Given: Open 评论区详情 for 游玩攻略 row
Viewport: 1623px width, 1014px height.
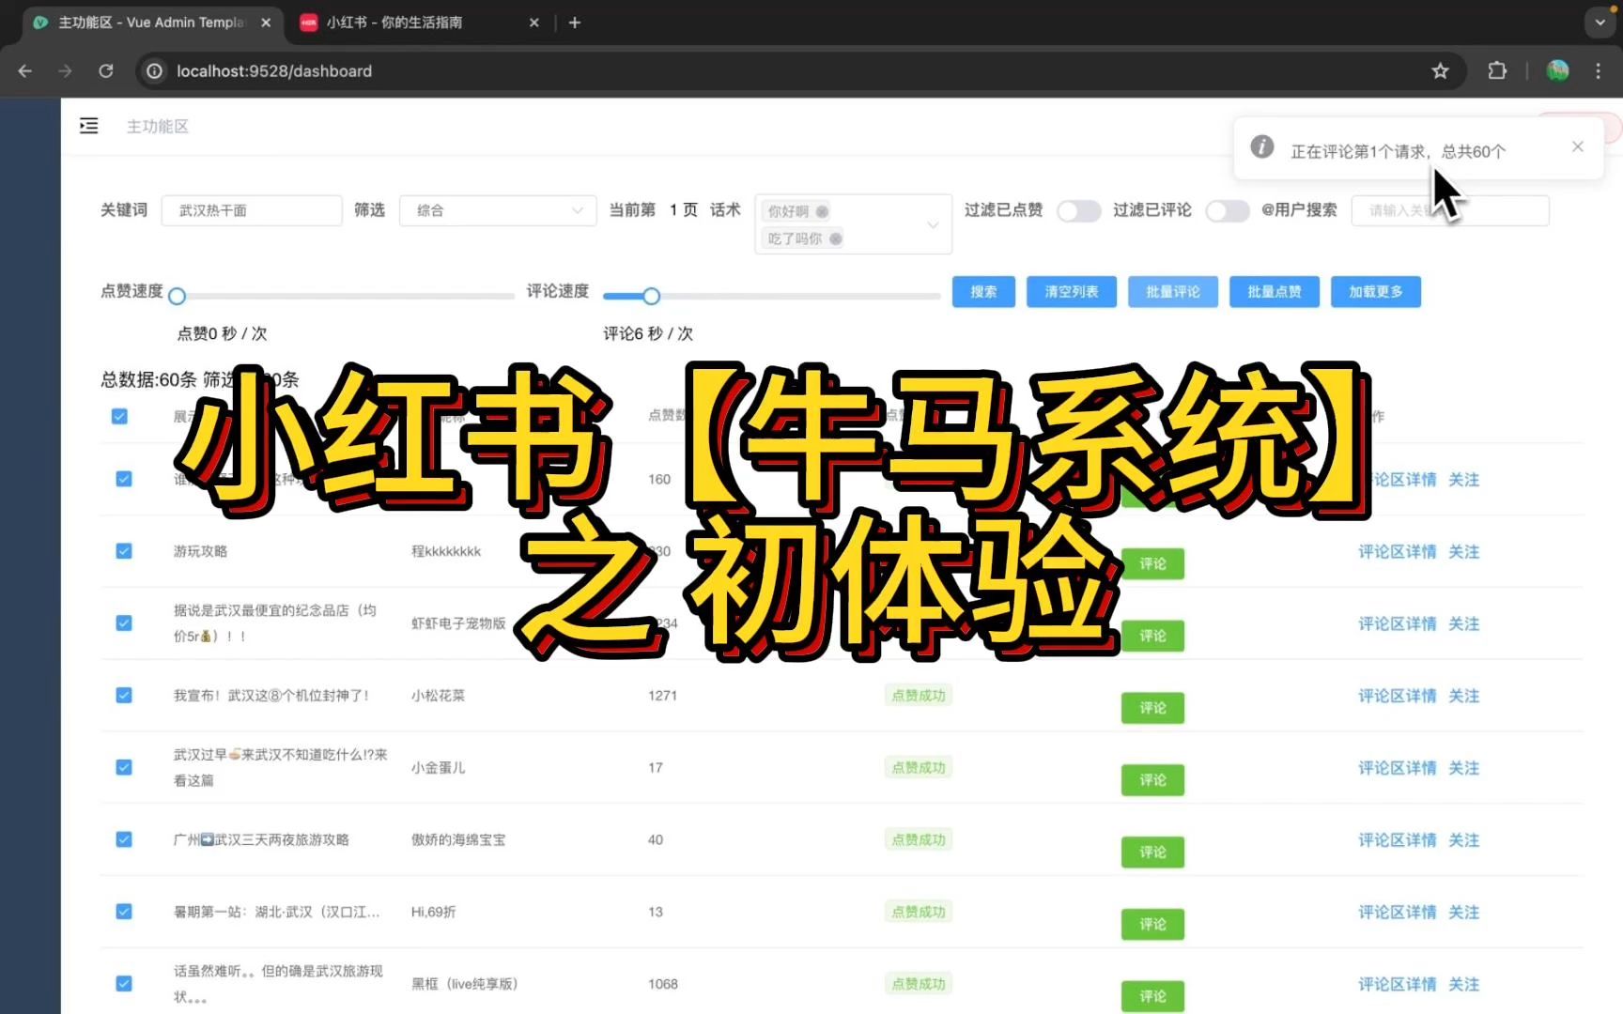Looking at the screenshot, I should [x=1397, y=552].
